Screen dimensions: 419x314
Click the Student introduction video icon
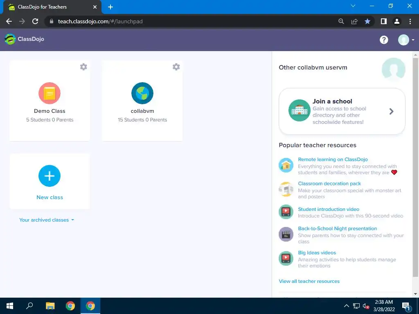pos(286,212)
